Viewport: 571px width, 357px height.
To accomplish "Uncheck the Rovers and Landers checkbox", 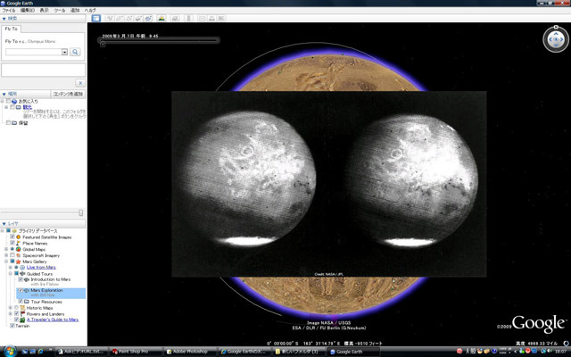I will point(16,313).
